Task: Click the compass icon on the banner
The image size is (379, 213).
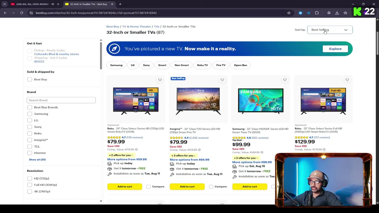Action: pyautogui.click(x=114, y=49)
